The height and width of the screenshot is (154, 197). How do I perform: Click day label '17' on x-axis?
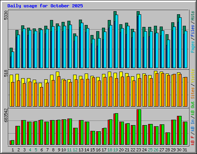[x=104, y=150]
